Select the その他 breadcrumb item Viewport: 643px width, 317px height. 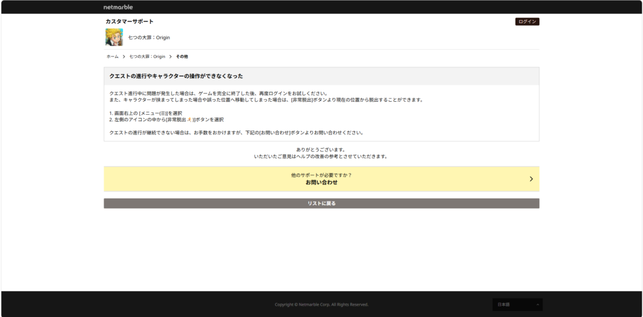pos(181,56)
